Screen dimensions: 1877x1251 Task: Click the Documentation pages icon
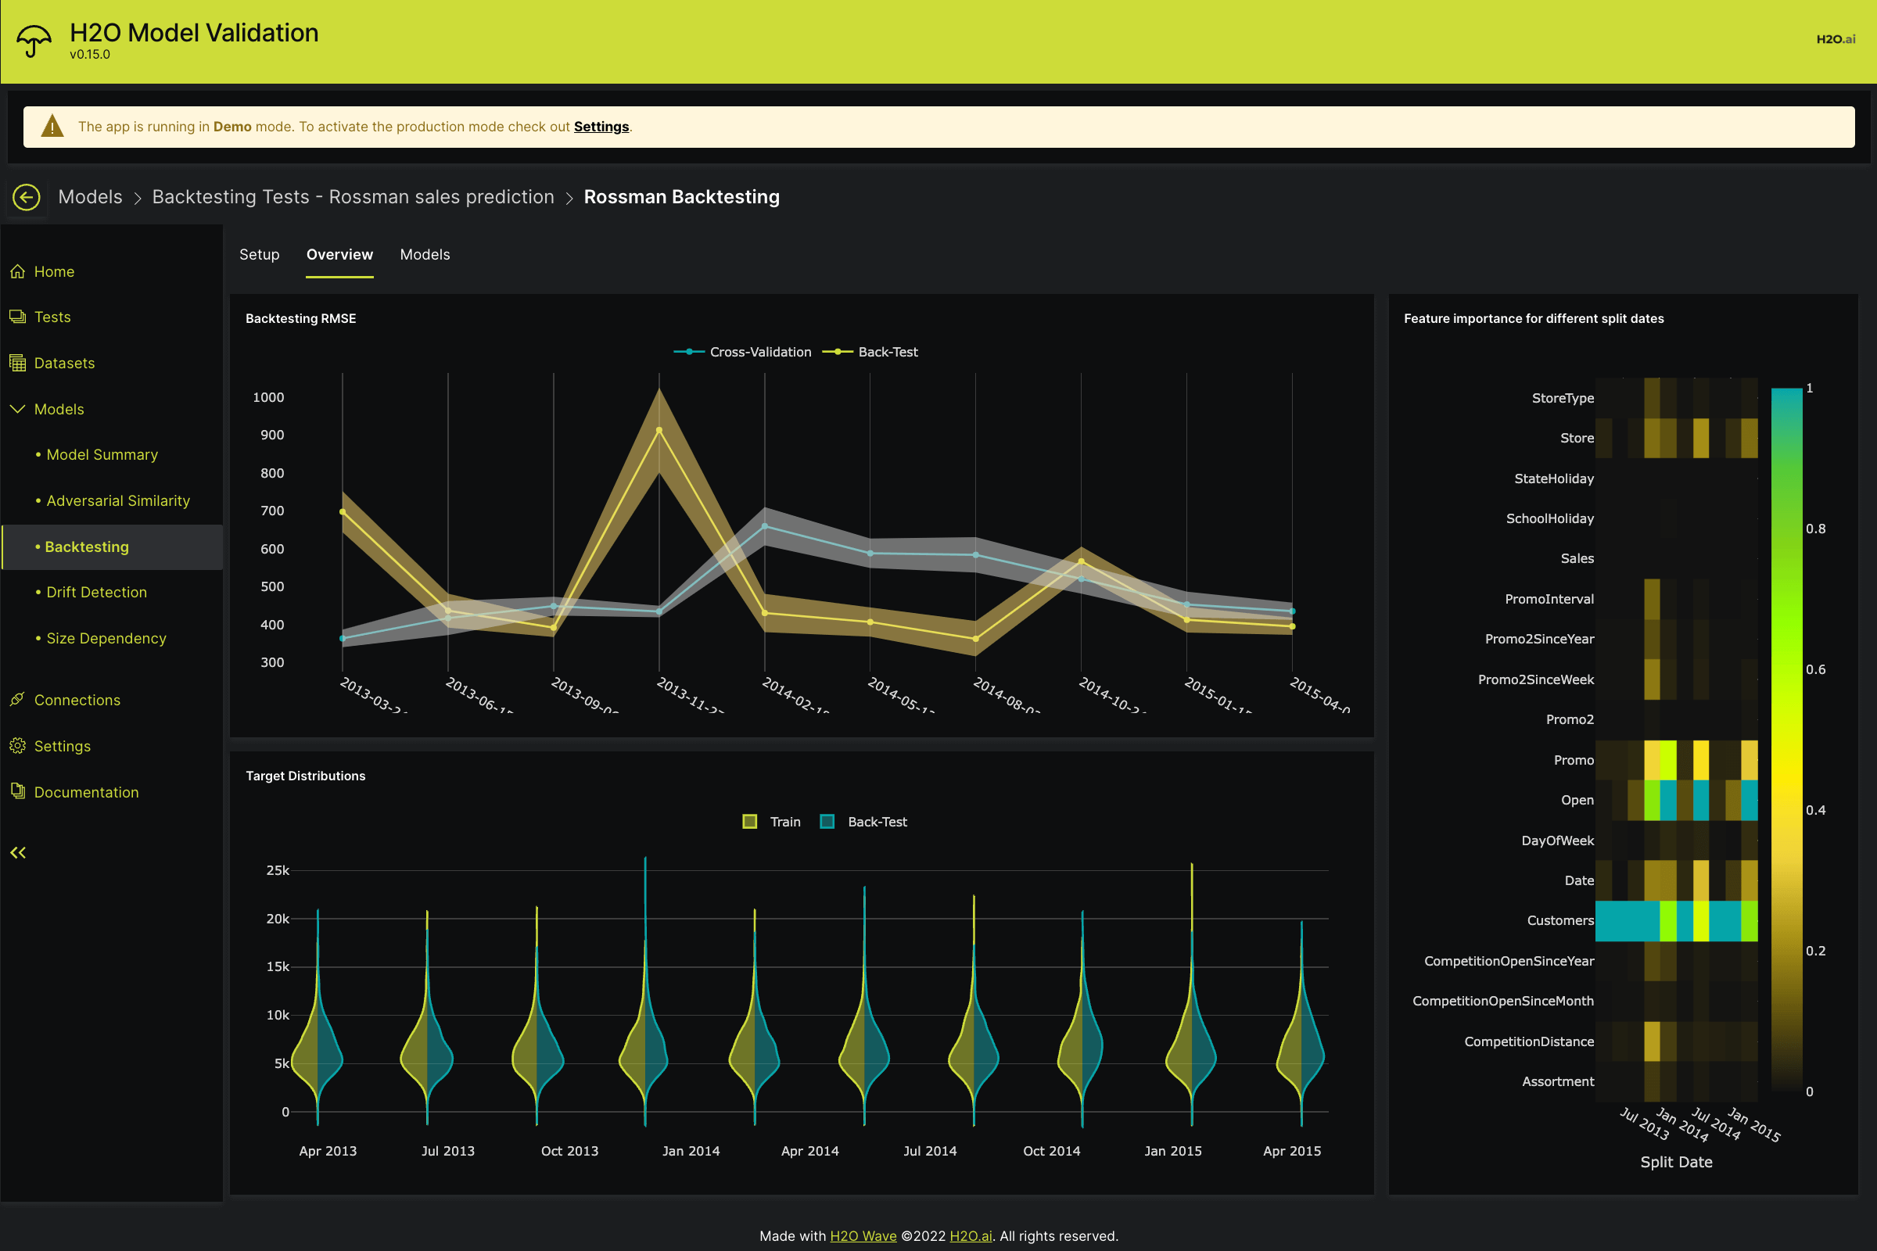point(17,791)
